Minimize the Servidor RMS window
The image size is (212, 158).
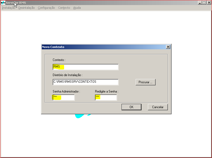point(200,3)
